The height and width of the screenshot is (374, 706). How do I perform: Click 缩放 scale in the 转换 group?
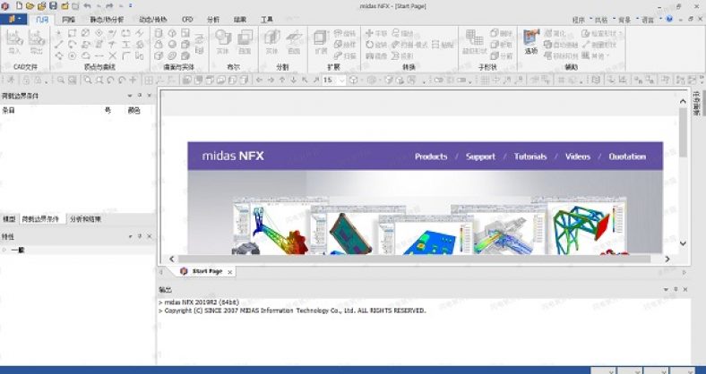pos(402,33)
